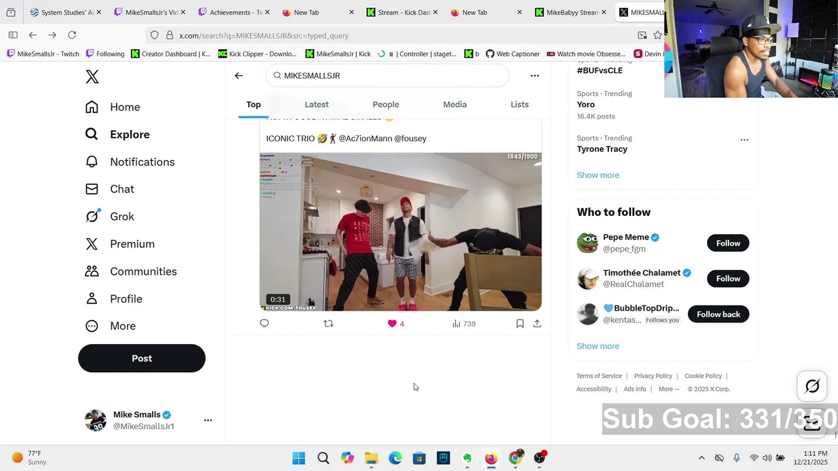Follow back BubbleTopDrip account
This screenshot has width=838, height=471.
[x=718, y=314]
